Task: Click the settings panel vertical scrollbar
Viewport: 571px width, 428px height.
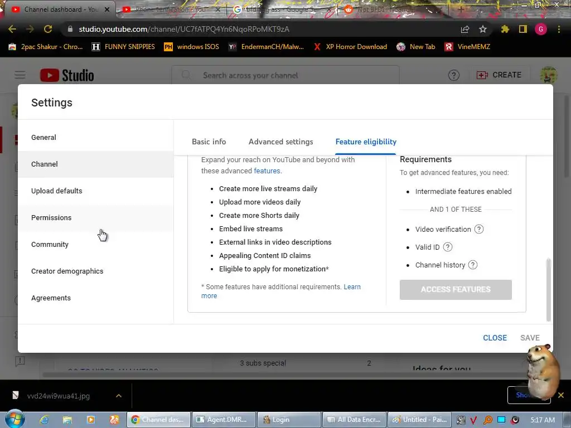Action: (x=549, y=289)
